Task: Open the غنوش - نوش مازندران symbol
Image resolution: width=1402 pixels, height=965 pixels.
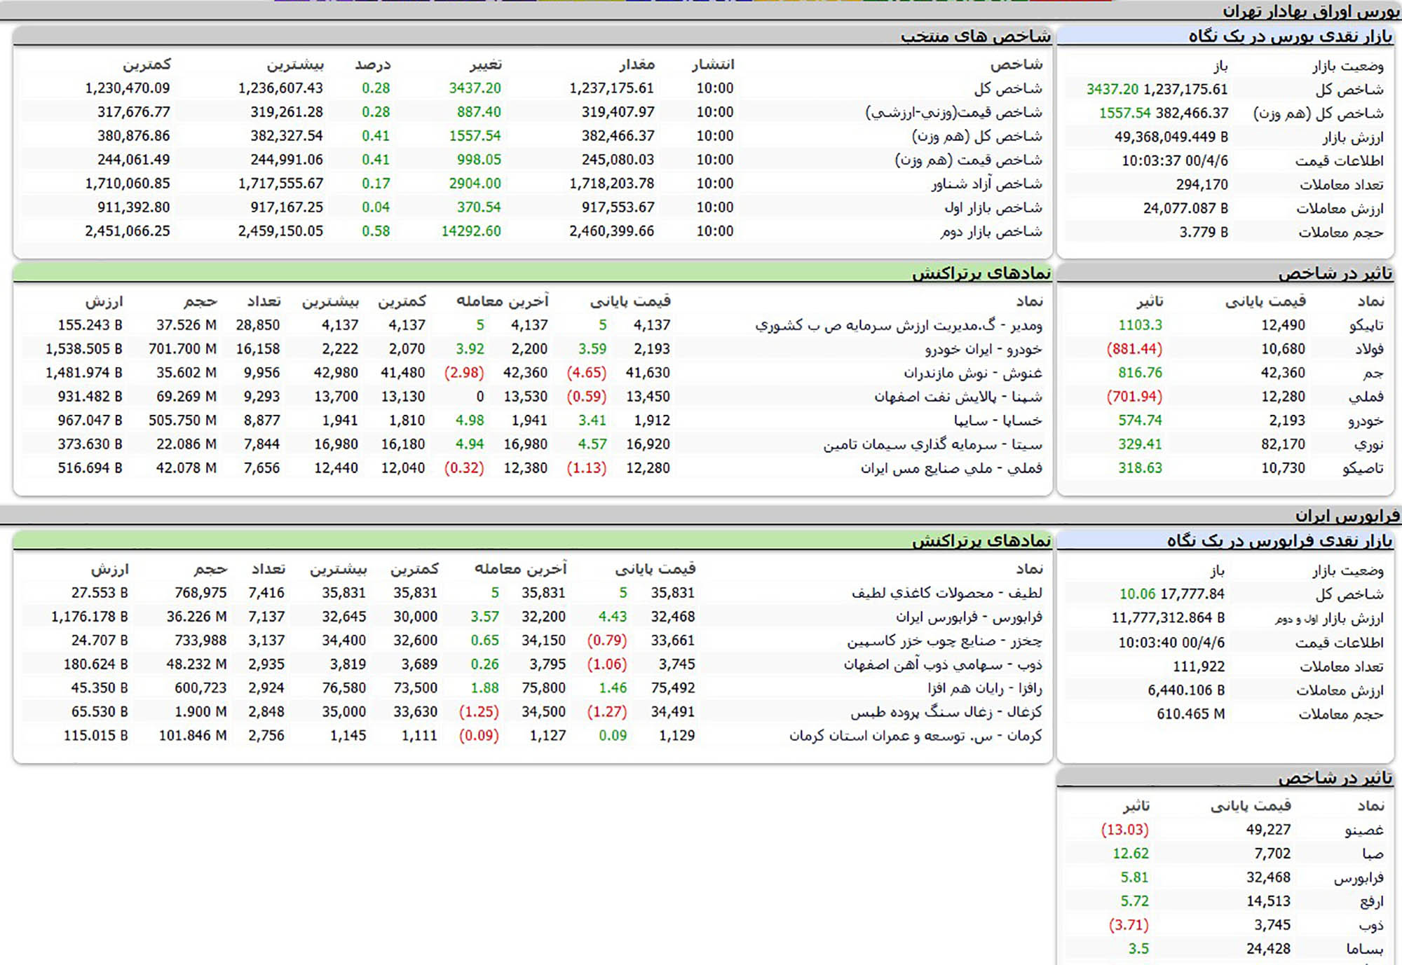Action: click(973, 373)
